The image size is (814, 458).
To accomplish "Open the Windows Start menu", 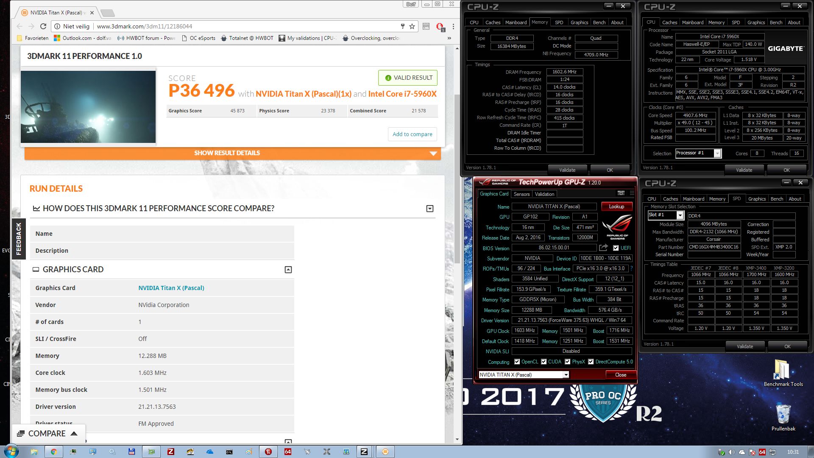I will click(x=11, y=452).
